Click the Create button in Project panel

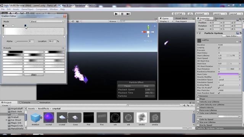(x=6, y=105)
